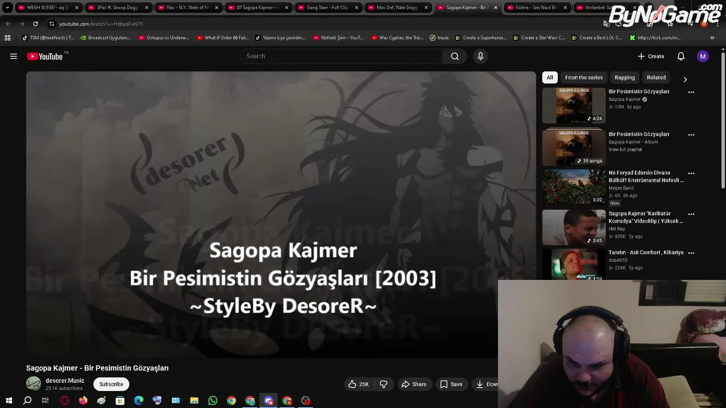Open YouTube notifications bell
726x408 pixels.
click(x=681, y=56)
